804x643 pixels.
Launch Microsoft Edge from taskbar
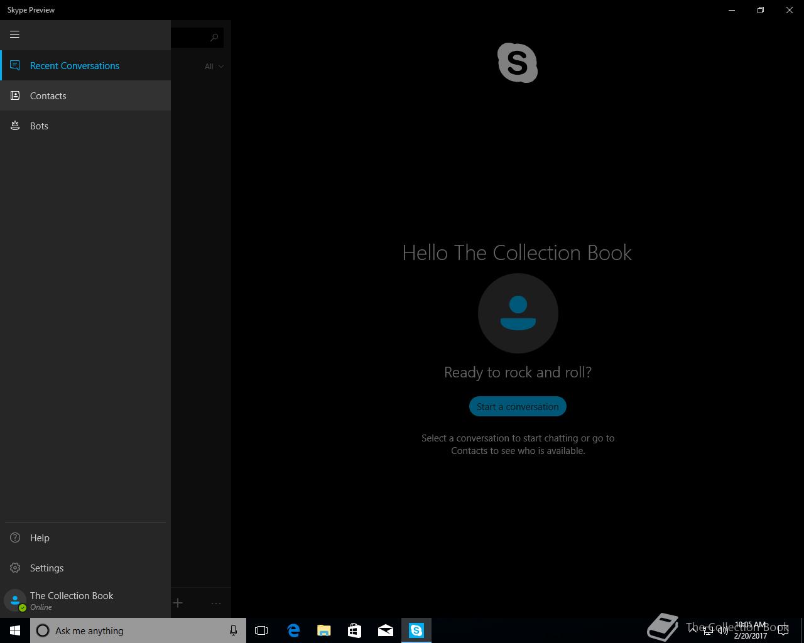(293, 630)
